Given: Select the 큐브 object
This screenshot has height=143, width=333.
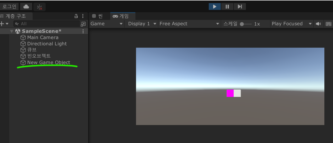Looking at the screenshot, I should (x=32, y=50).
